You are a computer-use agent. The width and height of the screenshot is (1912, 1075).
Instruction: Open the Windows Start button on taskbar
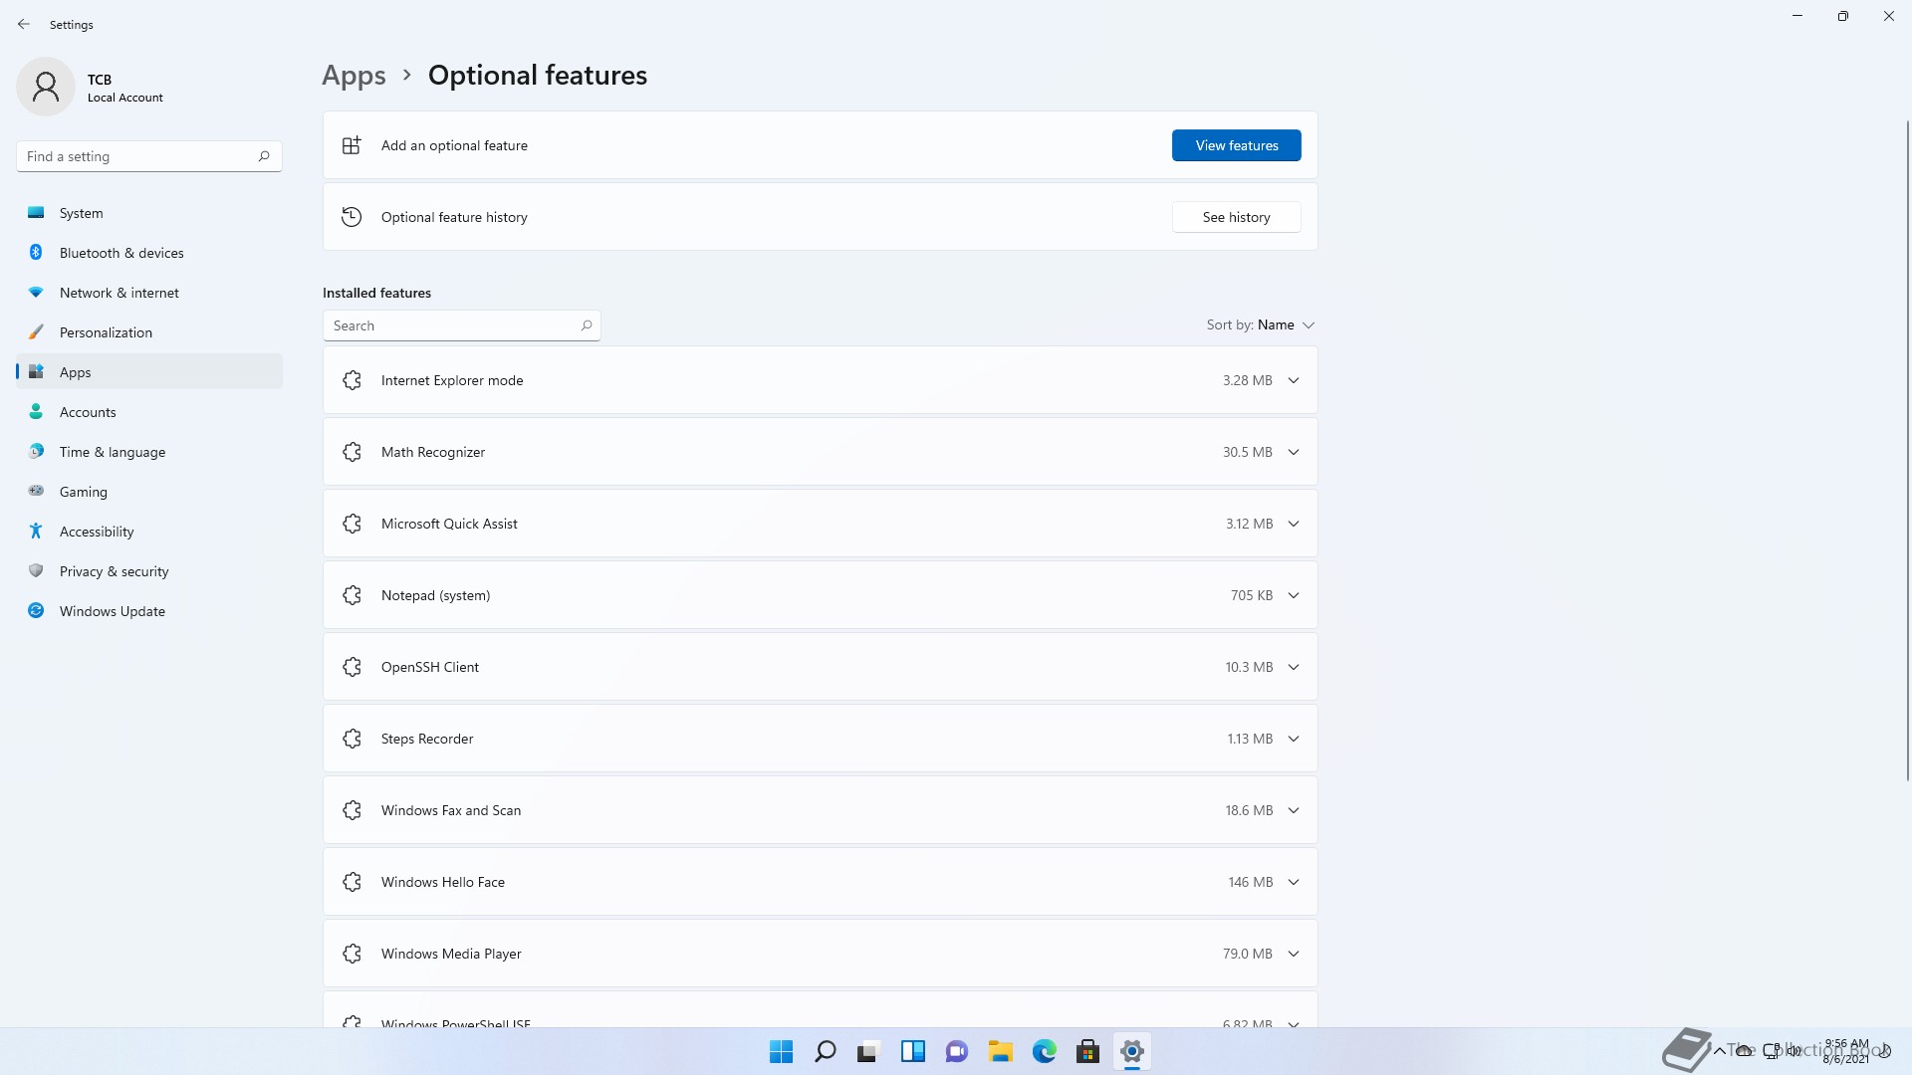[x=782, y=1051]
